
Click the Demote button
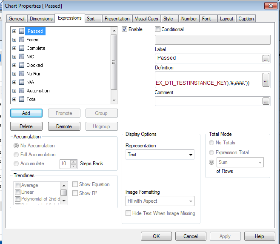64,126
